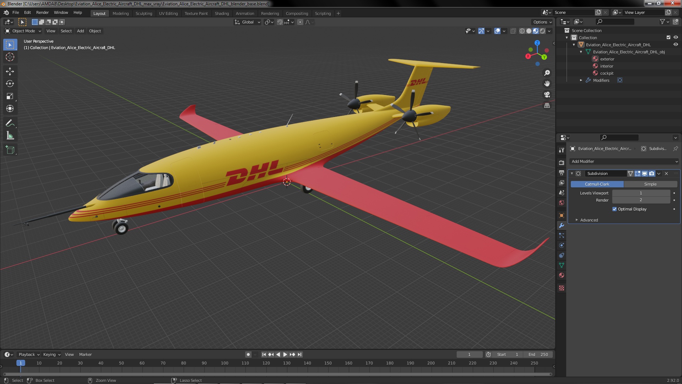This screenshot has width=682, height=384.
Task: Open viewport Options dropdown
Action: pos(542,22)
